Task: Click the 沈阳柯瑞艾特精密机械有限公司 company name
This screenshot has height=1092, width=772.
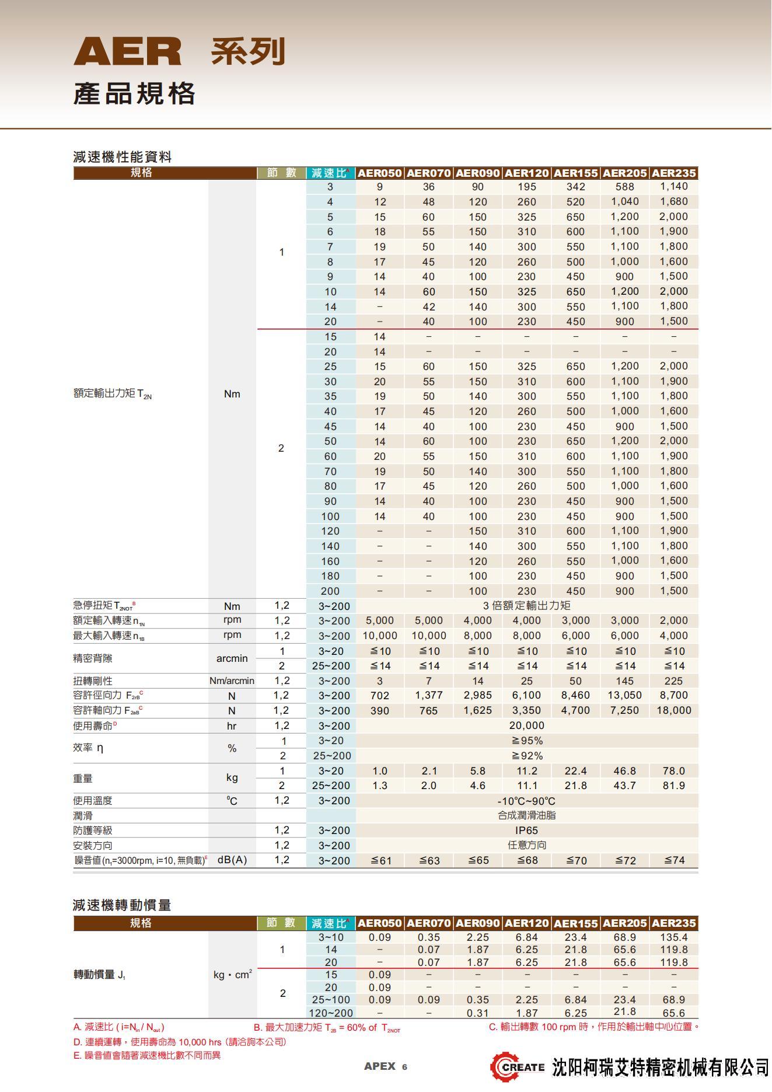Action: click(x=660, y=1067)
